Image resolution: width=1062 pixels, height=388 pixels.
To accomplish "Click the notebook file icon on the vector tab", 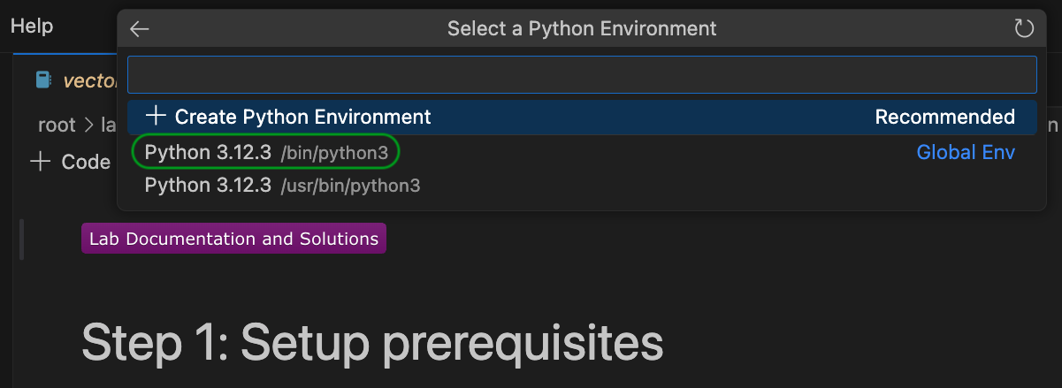I will [x=42, y=80].
